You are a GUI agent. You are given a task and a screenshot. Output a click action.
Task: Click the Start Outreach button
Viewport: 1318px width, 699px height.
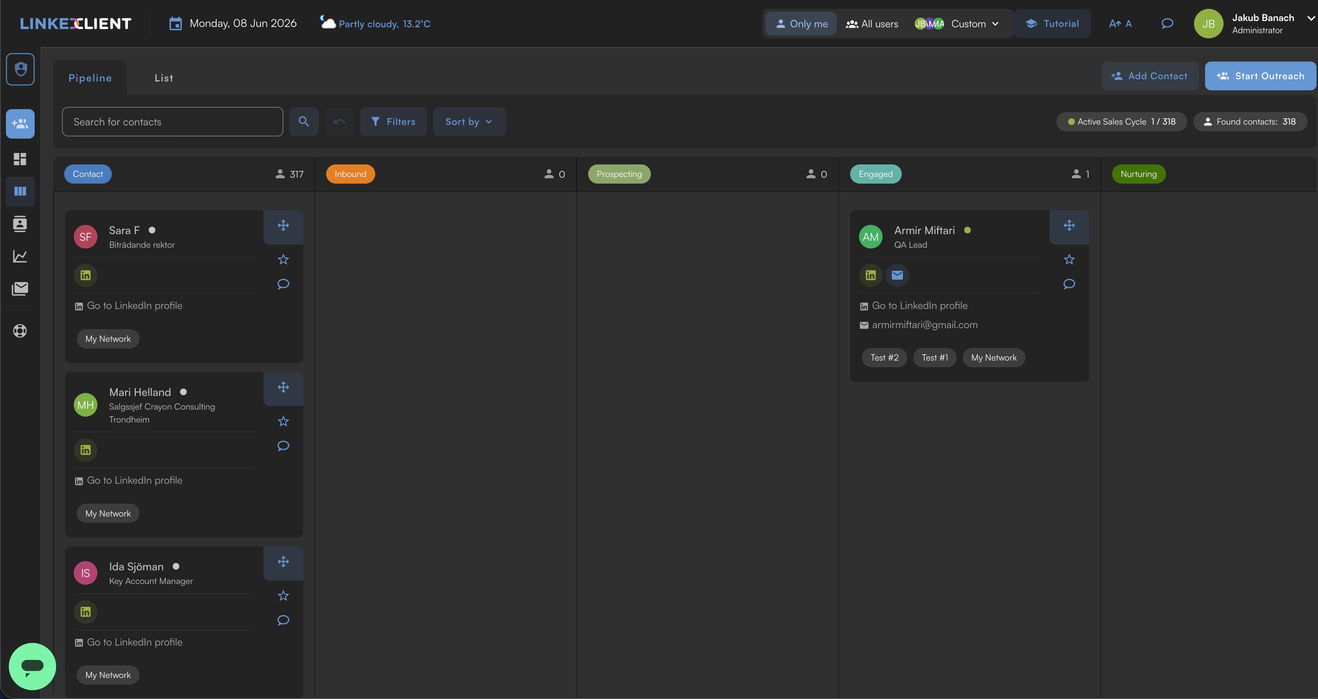1260,76
